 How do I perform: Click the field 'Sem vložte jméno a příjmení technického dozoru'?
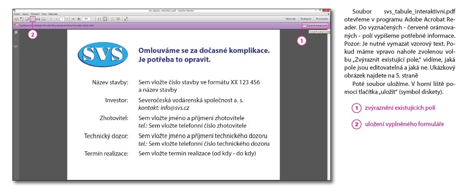tap(203, 136)
